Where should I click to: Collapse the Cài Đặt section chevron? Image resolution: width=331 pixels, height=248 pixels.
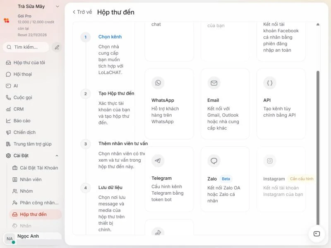tap(57, 156)
